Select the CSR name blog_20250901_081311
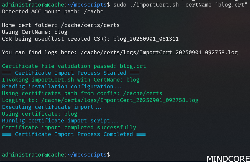The width and height of the screenshot is (250, 162). pyautogui.click(x=146, y=39)
